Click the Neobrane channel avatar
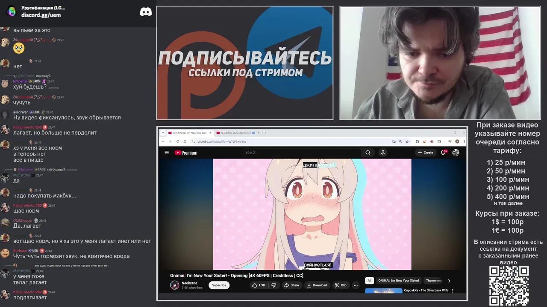 pos(175,285)
